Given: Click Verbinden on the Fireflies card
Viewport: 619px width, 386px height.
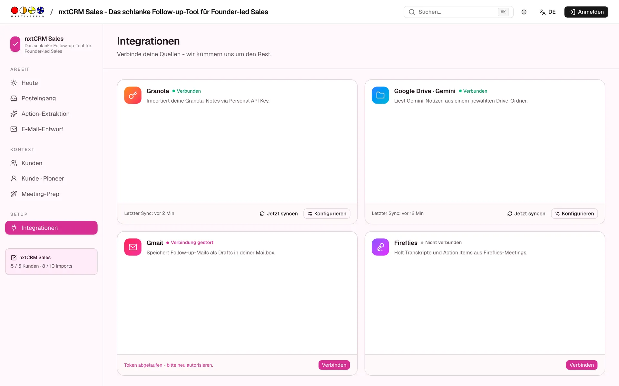Looking at the screenshot, I should click(x=582, y=365).
